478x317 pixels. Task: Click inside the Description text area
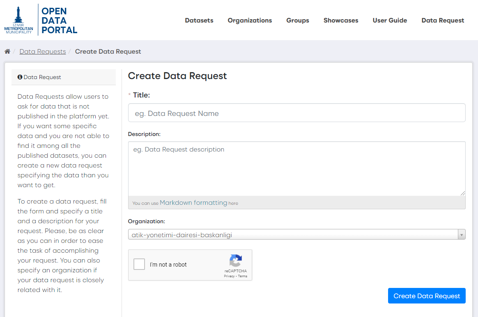coord(296,169)
